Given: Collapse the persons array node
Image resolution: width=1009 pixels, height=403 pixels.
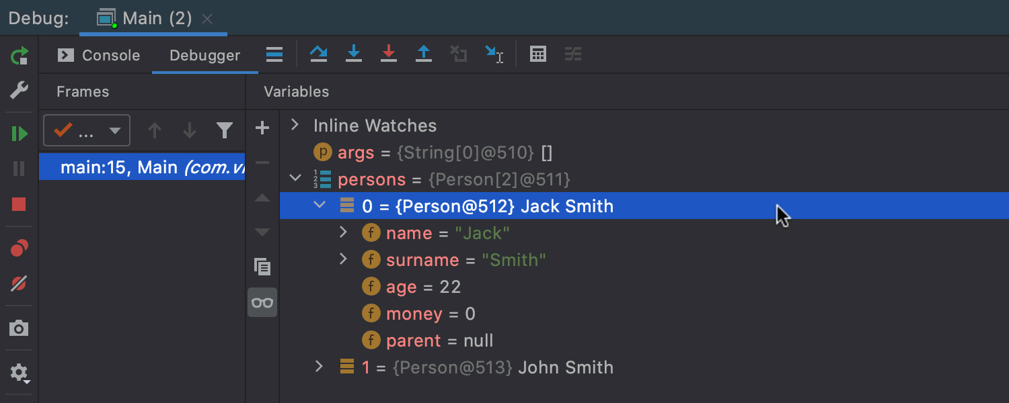Looking at the screenshot, I should click(295, 179).
